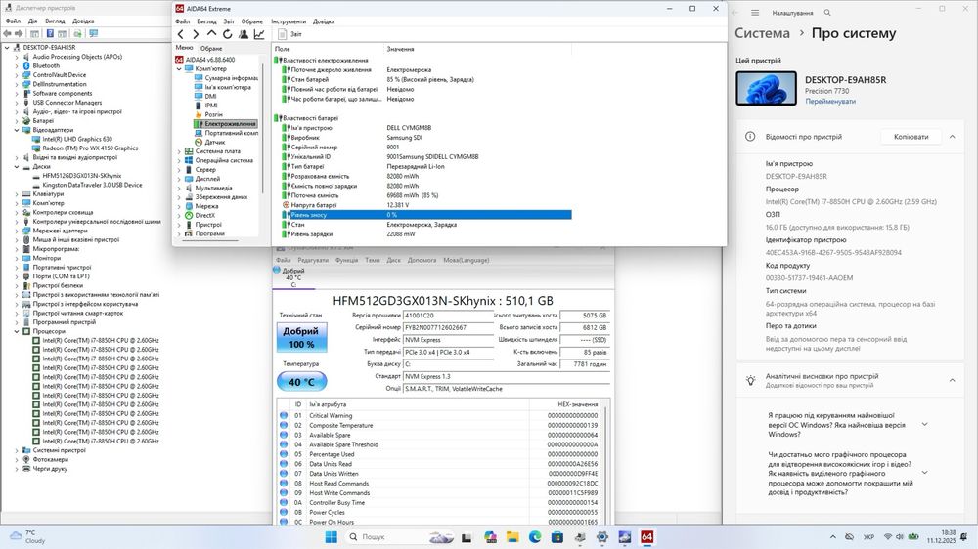Click the Settings search magnifier icon
This screenshot has width=978, height=549.
(x=827, y=13)
